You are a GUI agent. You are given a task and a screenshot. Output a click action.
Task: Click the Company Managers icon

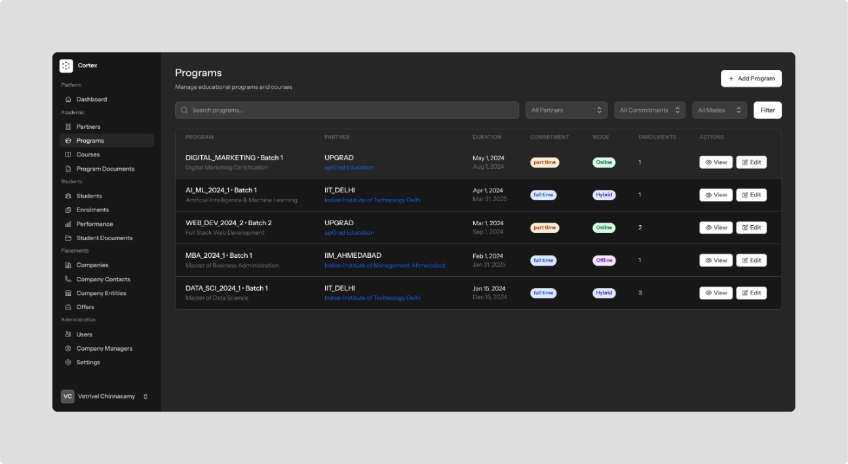[x=68, y=349]
